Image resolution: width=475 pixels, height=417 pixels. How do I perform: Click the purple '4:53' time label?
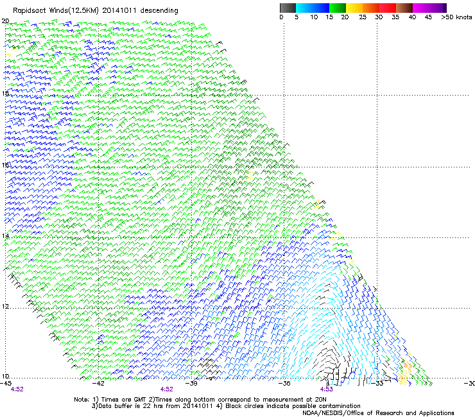click(x=326, y=389)
